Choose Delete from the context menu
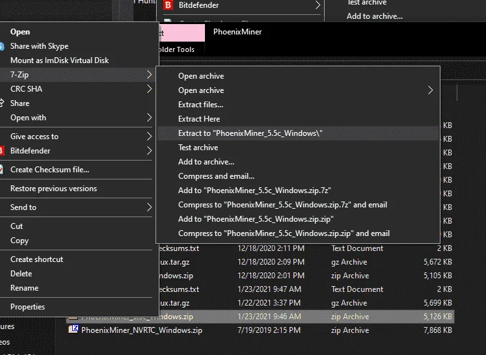 (x=77, y=274)
